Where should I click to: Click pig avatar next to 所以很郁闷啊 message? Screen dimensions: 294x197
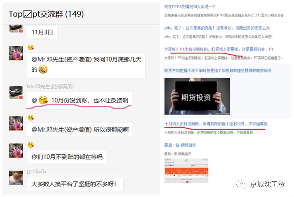coord(16,123)
